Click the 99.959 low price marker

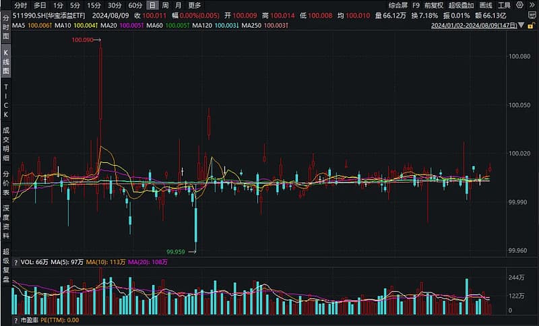176,252
